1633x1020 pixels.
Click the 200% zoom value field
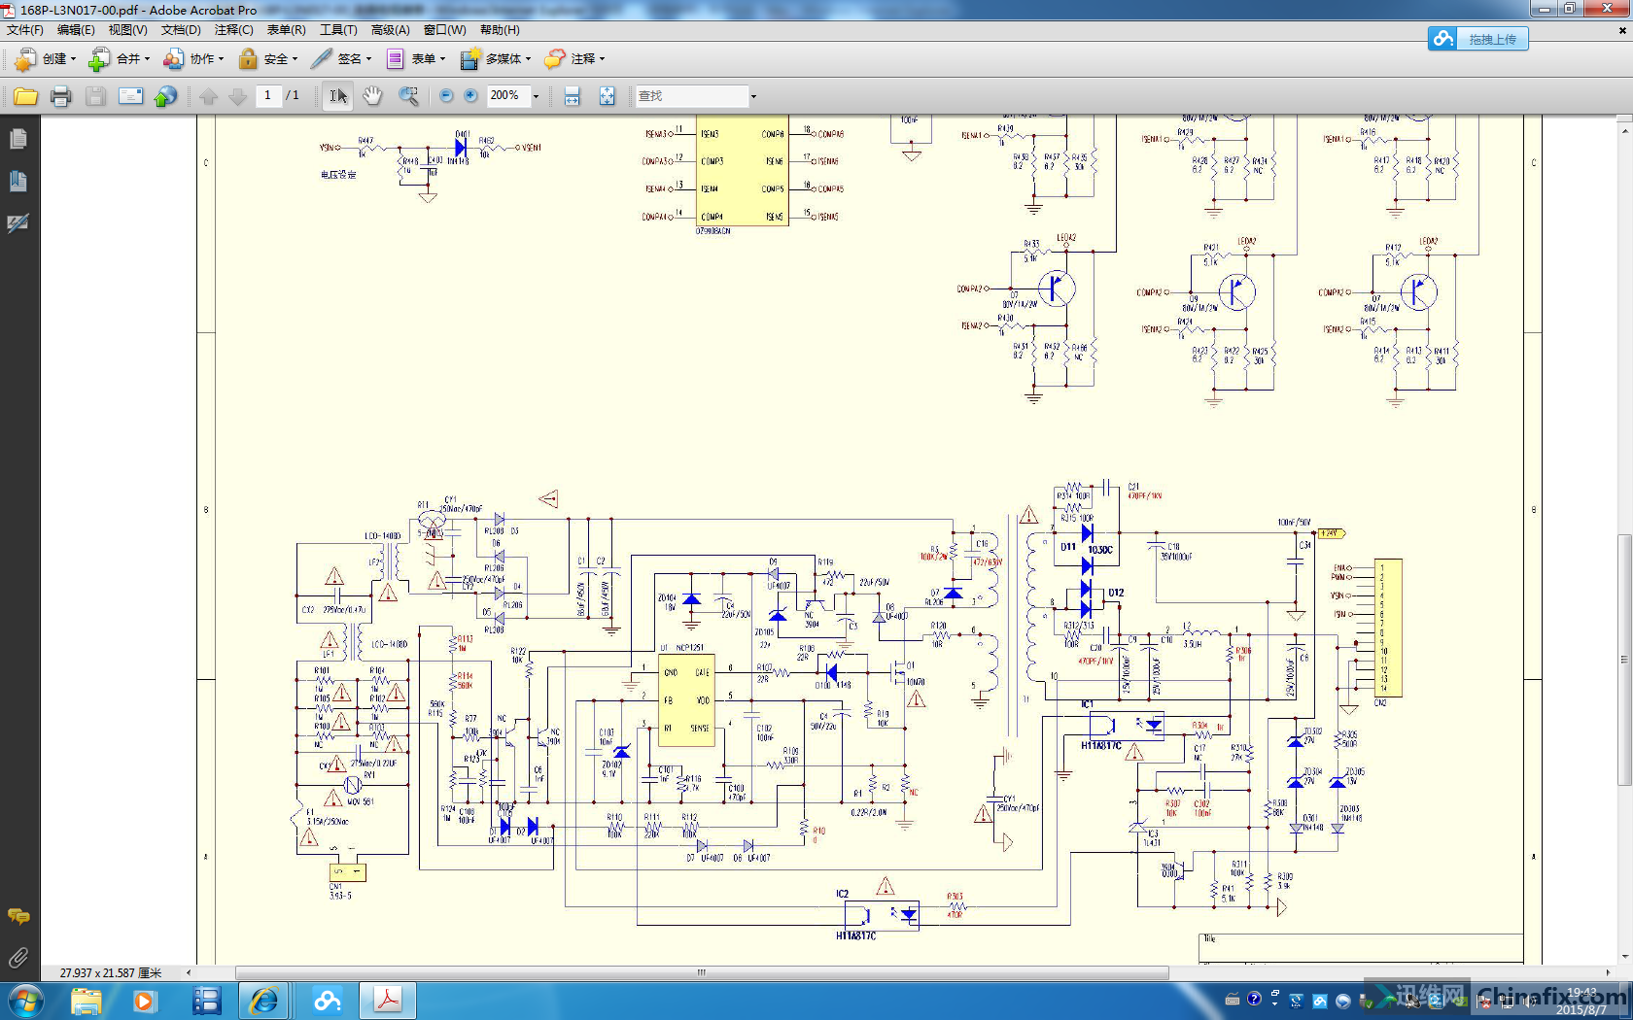coord(507,95)
